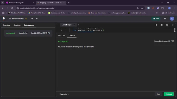
Task: Open the NeetCode 150 external link icon
Action: point(26,19)
